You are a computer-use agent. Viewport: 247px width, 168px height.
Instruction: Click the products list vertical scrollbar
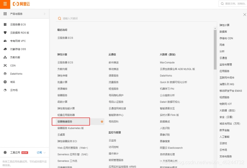point(215,50)
